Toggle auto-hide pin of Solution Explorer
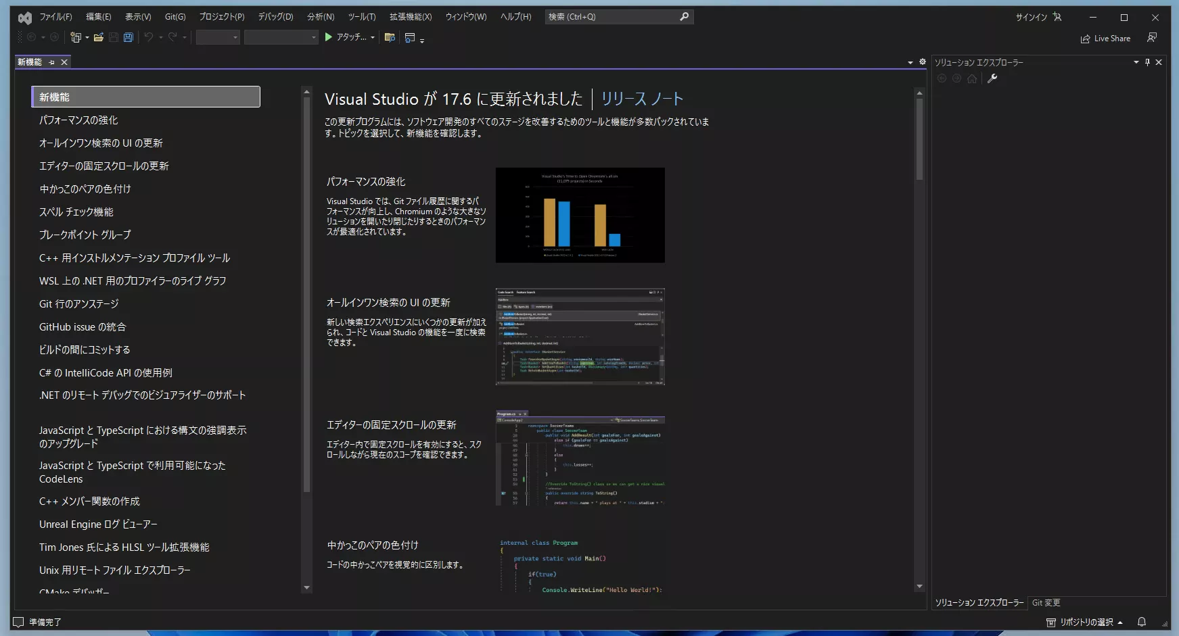 point(1147,62)
